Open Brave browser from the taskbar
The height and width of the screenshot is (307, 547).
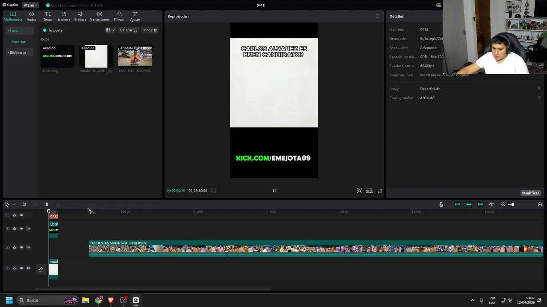(x=111, y=300)
